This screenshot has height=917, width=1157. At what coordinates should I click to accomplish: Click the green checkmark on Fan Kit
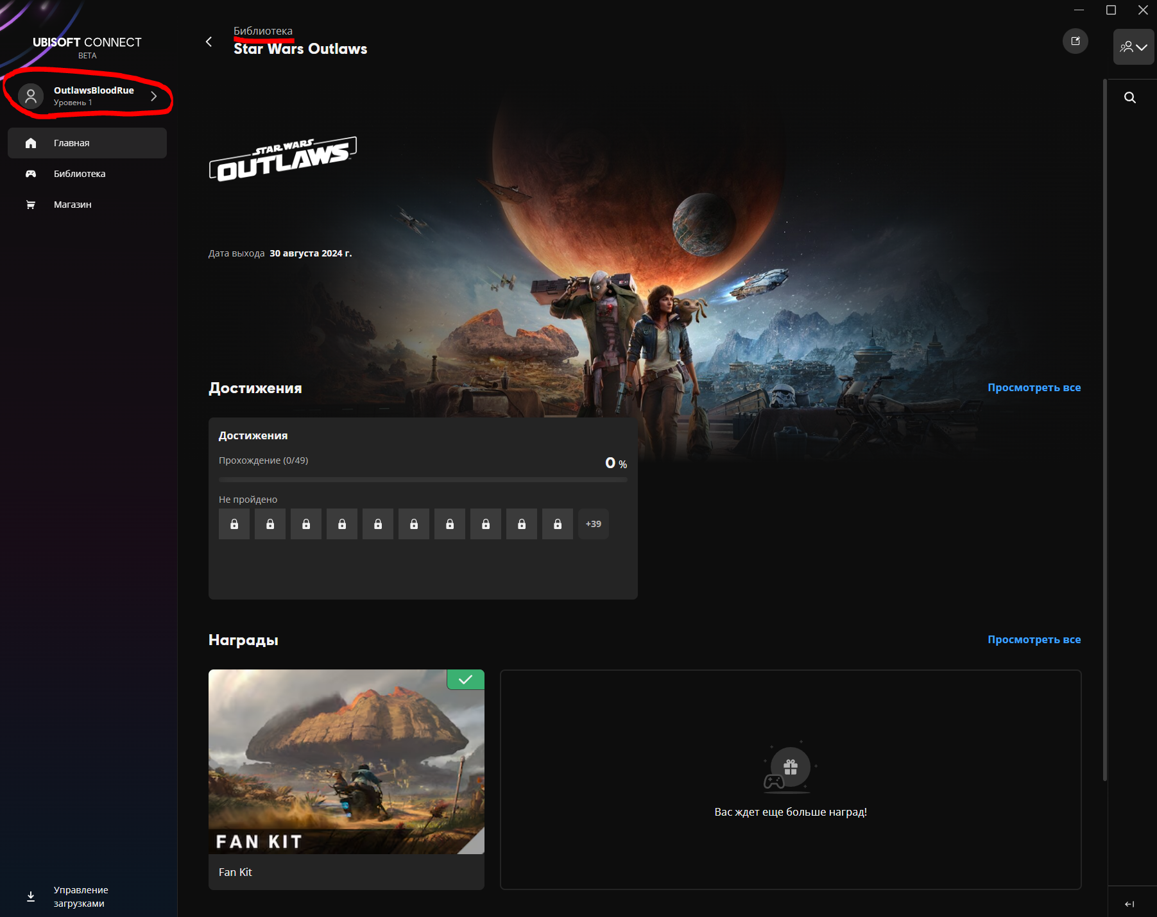click(466, 680)
